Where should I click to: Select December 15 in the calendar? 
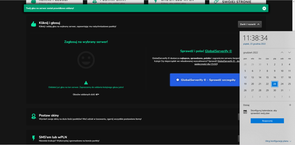tap(267, 77)
